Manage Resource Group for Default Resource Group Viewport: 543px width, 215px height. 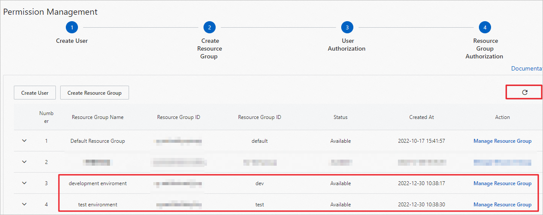click(x=502, y=141)
